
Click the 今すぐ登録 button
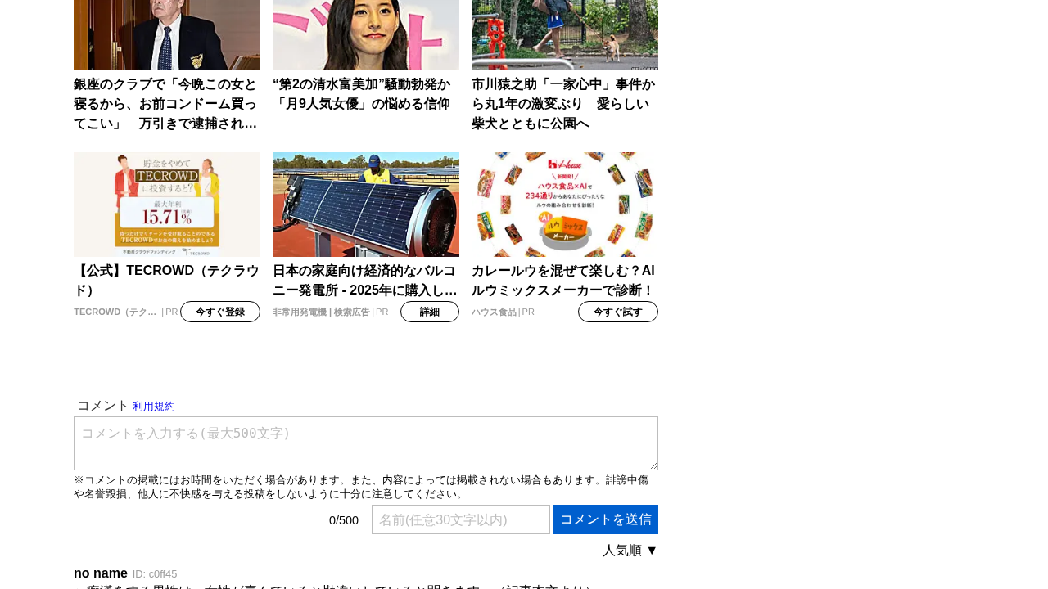(220, 312)
